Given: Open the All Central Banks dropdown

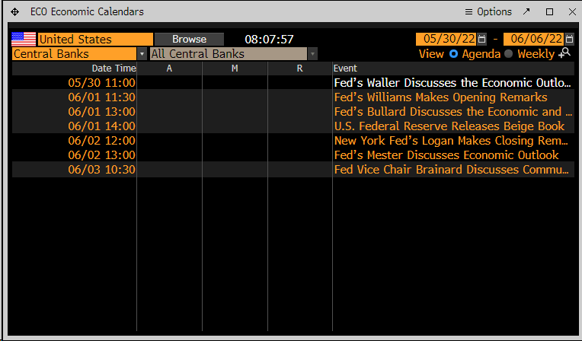Looking at the screenshot, I should click(229, 54).
